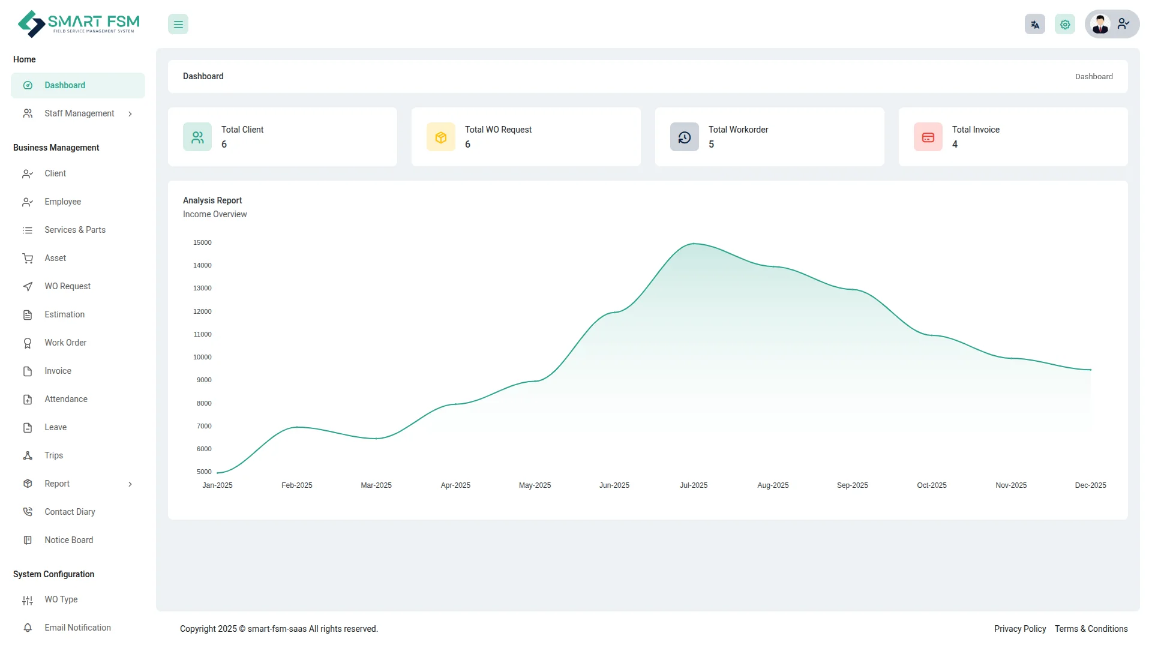
Task: Click the Asset shopping cart icon
Action: click(x=28, y=259)
